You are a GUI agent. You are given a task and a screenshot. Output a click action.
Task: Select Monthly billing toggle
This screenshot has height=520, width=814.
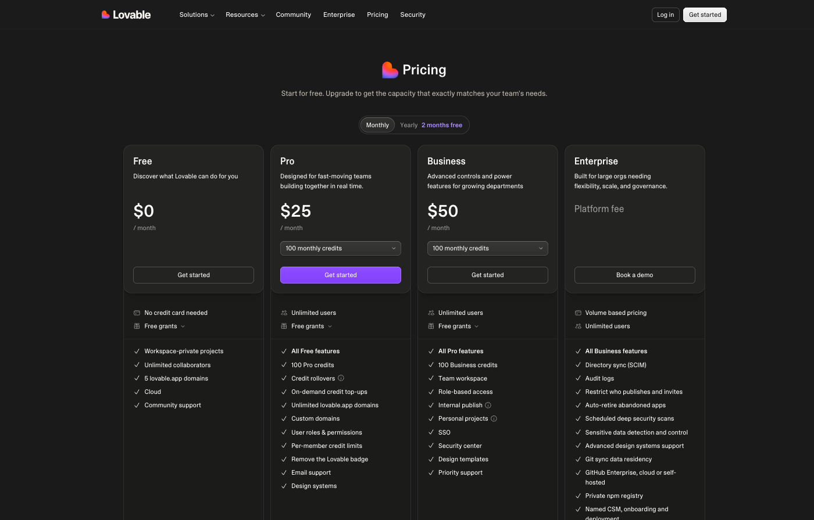pos(377,125)
